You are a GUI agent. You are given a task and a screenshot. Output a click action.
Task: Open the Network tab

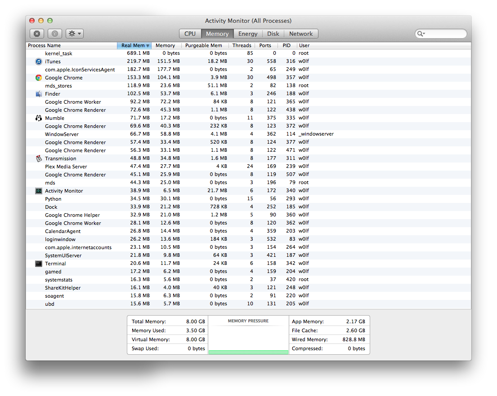tap(301, 34)
